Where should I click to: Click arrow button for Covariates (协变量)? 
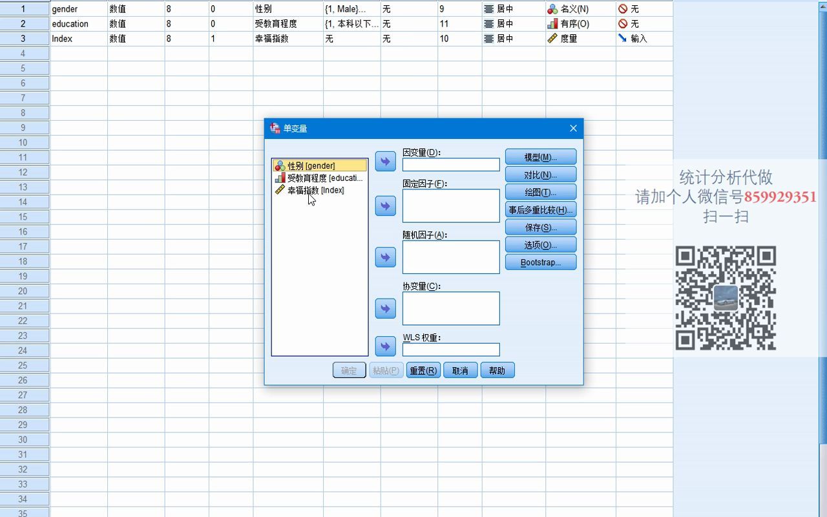point(385,308)
